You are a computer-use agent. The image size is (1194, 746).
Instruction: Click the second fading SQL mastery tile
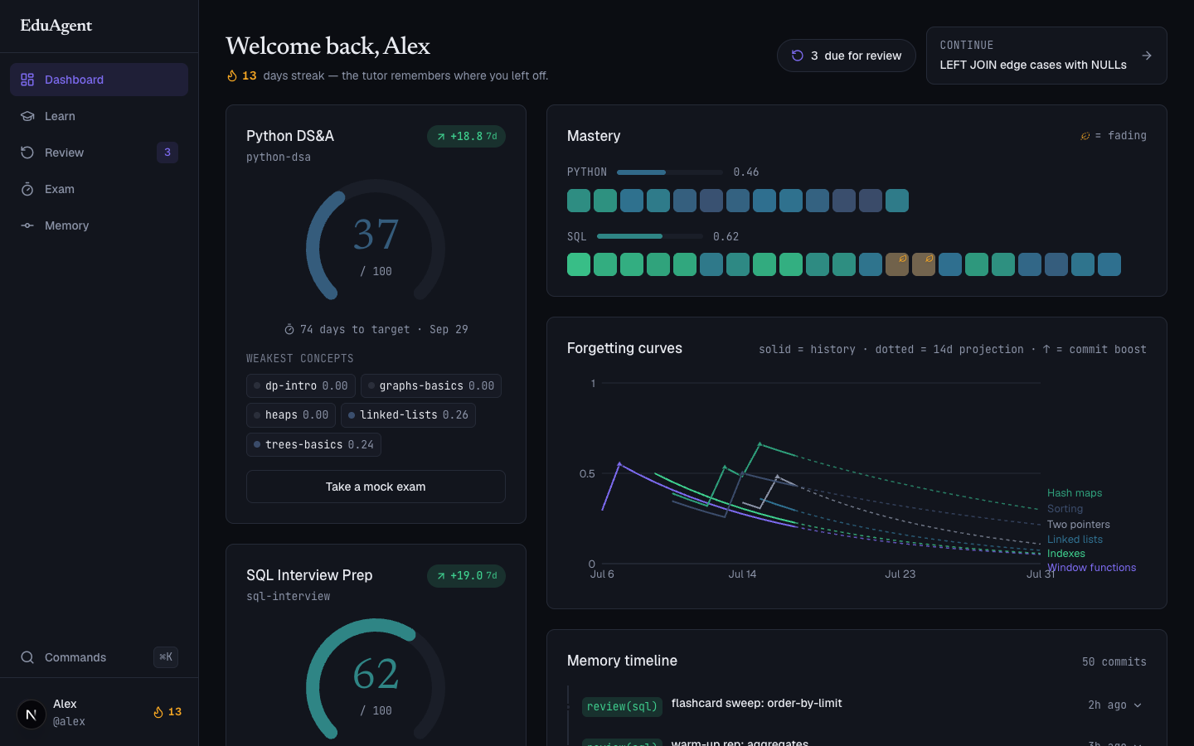924,264
